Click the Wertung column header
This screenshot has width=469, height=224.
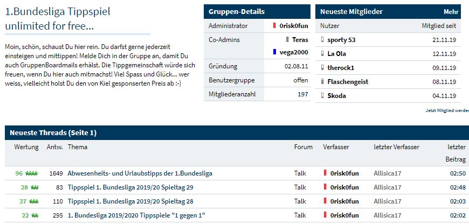26,147
